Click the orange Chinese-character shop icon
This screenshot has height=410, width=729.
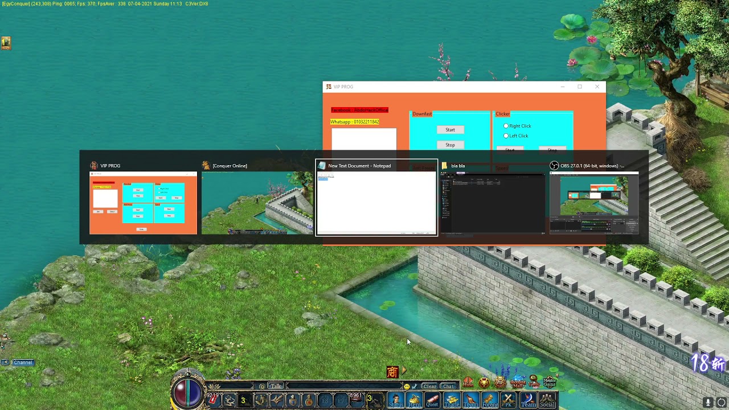pyautogui.click(x=392, y=372)
